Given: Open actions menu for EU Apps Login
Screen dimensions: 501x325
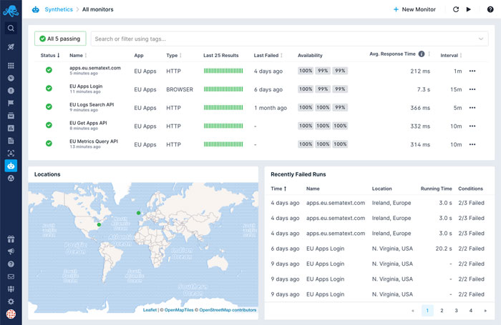Looking at the screenshot, I should click(472, 89).
